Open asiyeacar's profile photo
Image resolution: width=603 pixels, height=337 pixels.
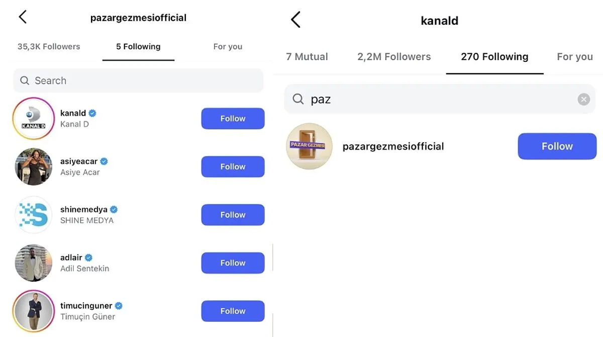click(34, 167)
